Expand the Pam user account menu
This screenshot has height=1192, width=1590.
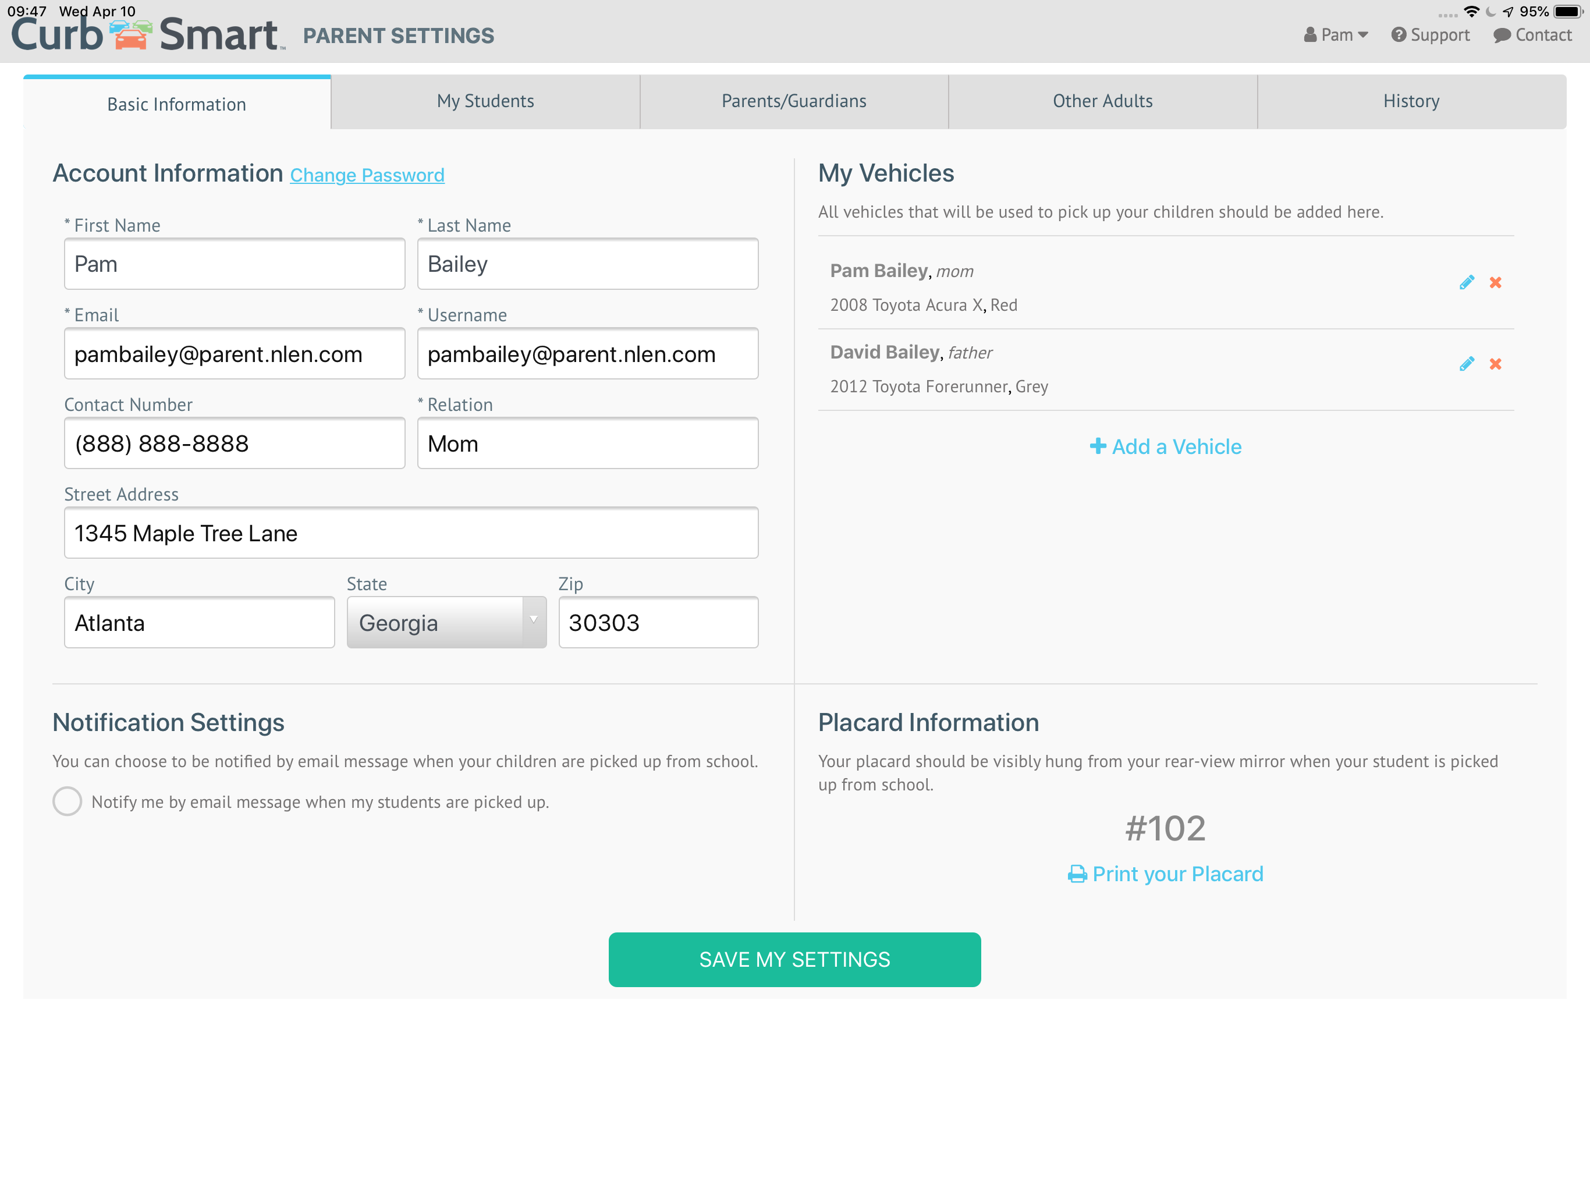click(x=1336, y=34)
